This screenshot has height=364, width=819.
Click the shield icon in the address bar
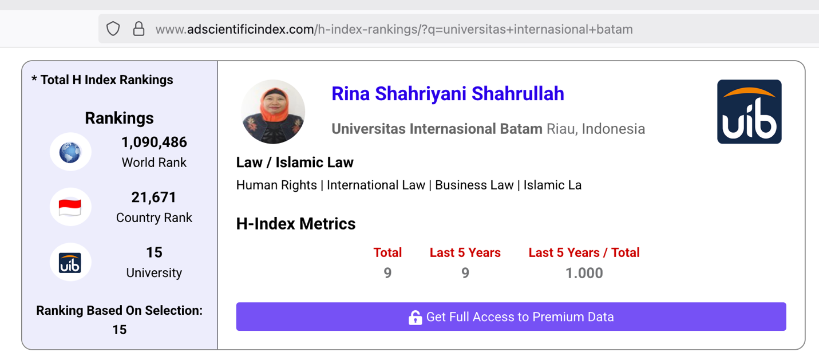[x=113, y=28]
